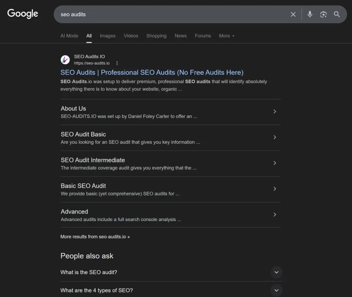352x297 pixels.
Task: Click "More results from seo-audits.io" link
Action: click(95, 237)
